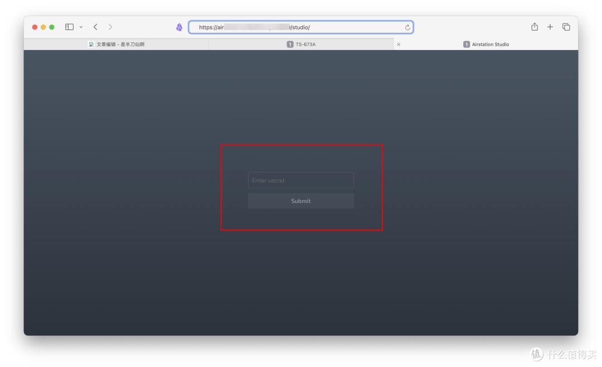Show the tab overview icon
Image resolution: width=602 pixels, height=367 pixels.
coord(566,27)
